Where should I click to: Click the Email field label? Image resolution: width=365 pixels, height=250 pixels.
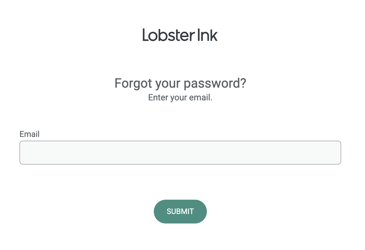[x=30, y=134]
